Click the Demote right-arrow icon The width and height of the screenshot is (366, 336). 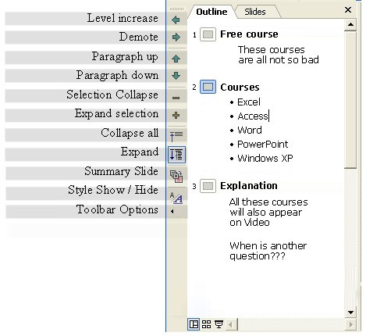(x=176, y=37)
